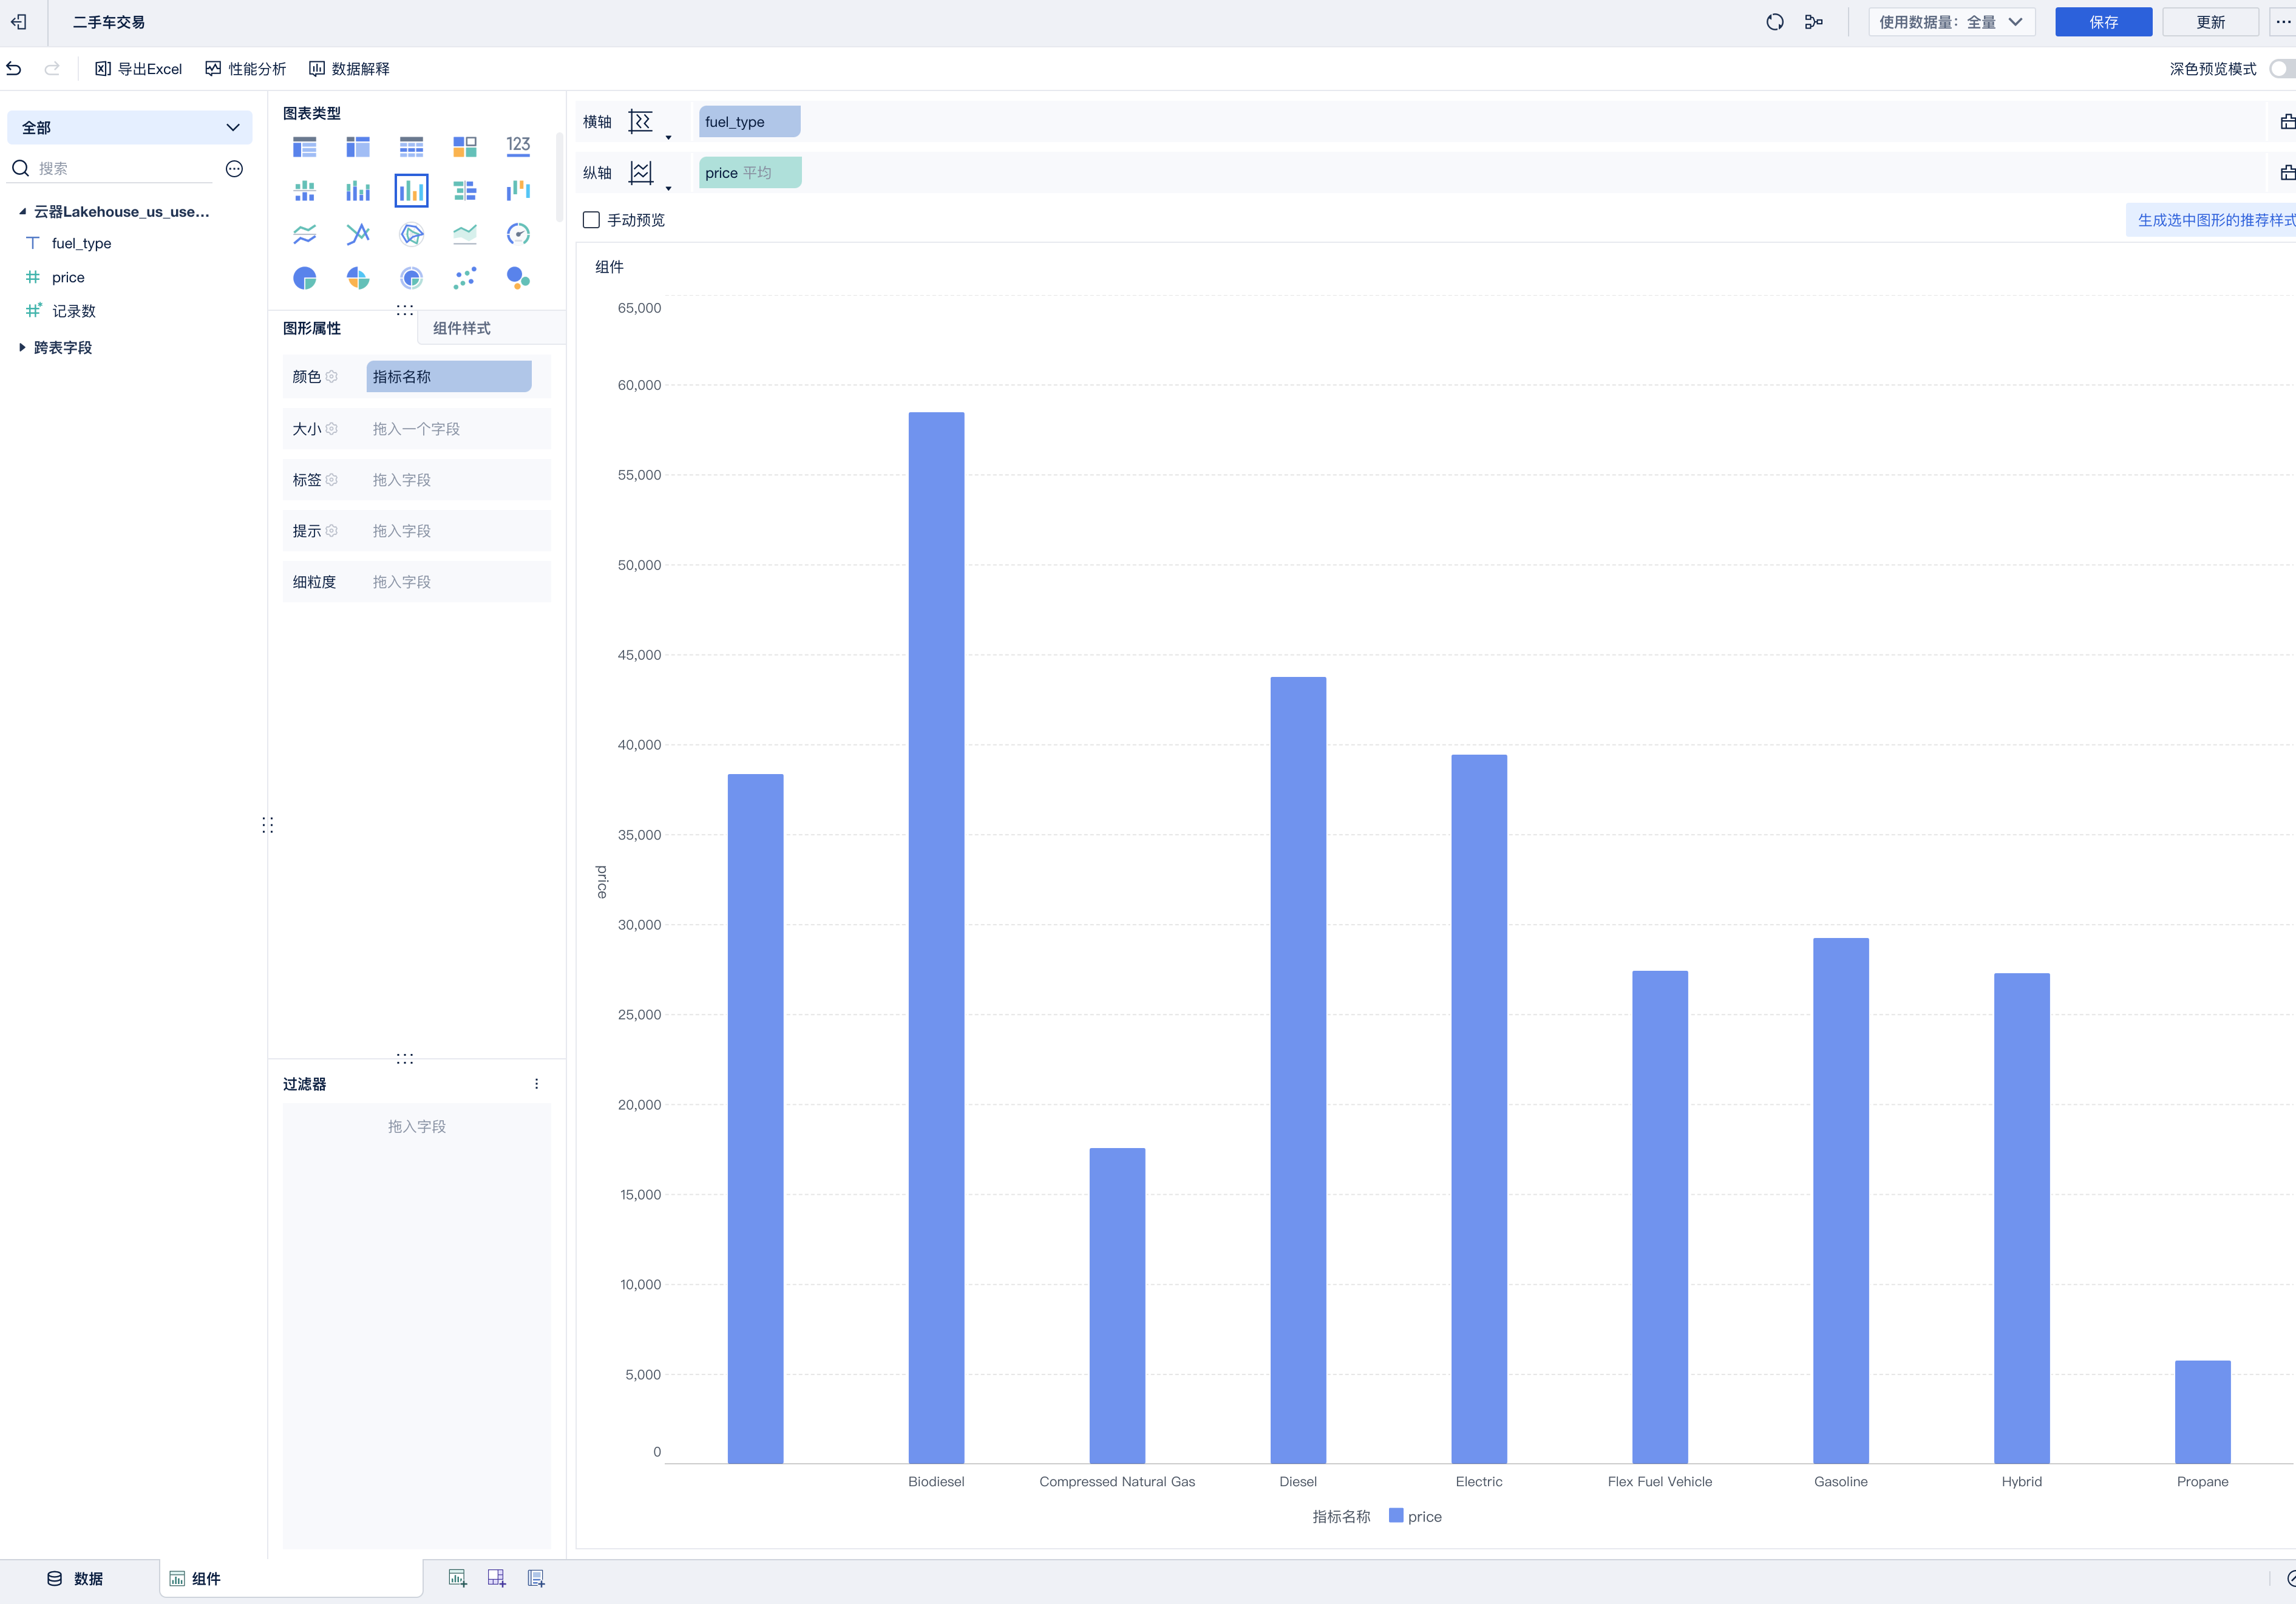
Task: Collapse the 云器Lakehouse dataset tree node
Action: point(22,212)
